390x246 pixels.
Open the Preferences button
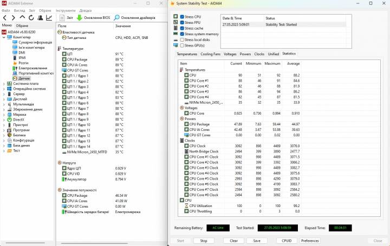[x=310, y=241]
